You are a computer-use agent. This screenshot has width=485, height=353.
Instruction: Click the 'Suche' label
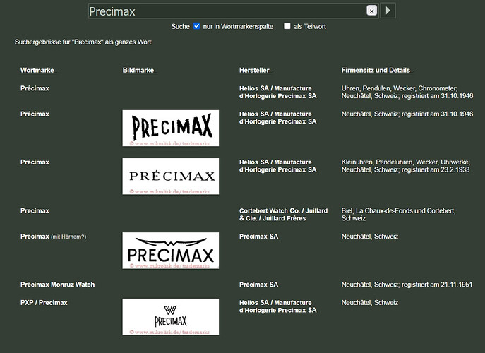pyautogui.click(x=180, y=26)
